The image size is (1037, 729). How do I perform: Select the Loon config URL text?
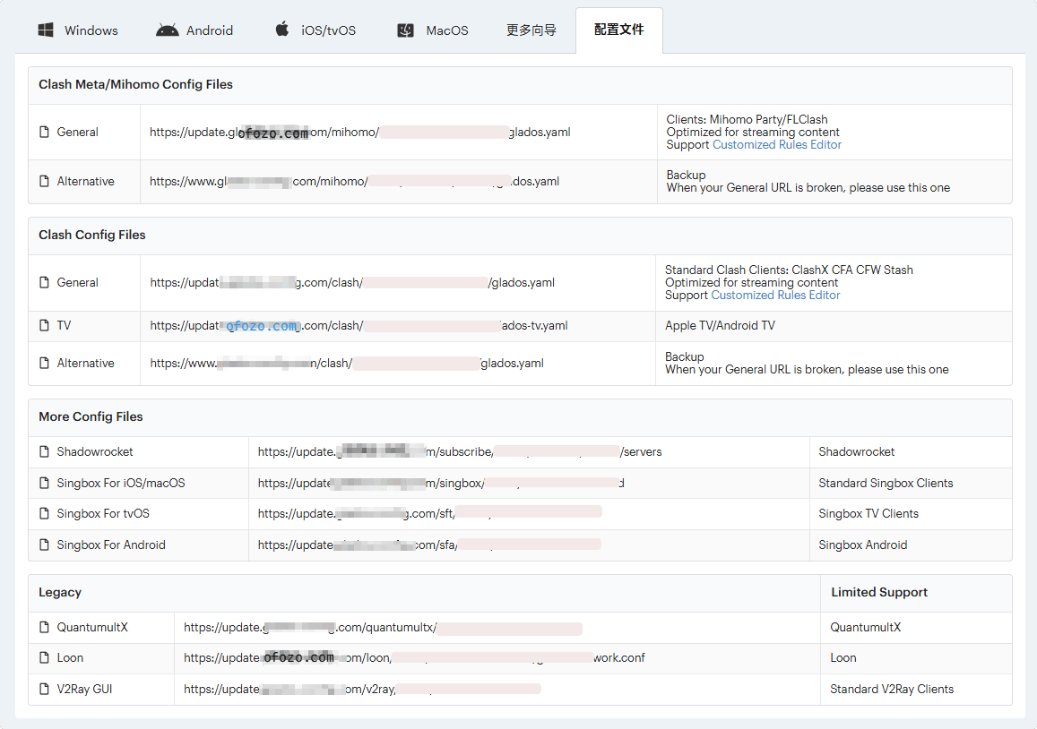[413, 658]
